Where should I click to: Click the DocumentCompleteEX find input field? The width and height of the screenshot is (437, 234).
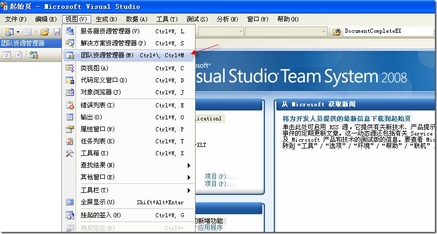coord(389,31)
